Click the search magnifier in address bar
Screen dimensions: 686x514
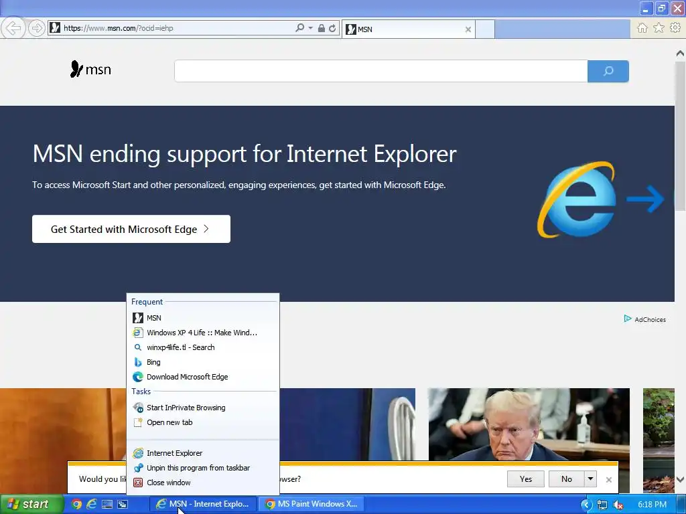pos(299,28)
